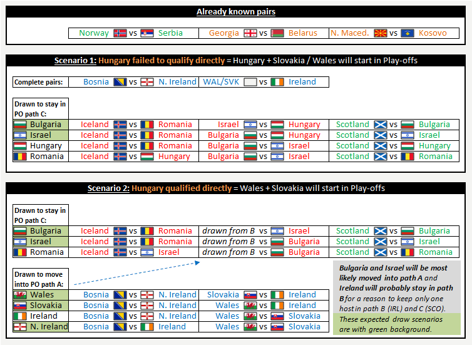Screen dimensions: 472x345
Task: Click the N. Macedonia flag icon
Action: (x=381, y=33)
